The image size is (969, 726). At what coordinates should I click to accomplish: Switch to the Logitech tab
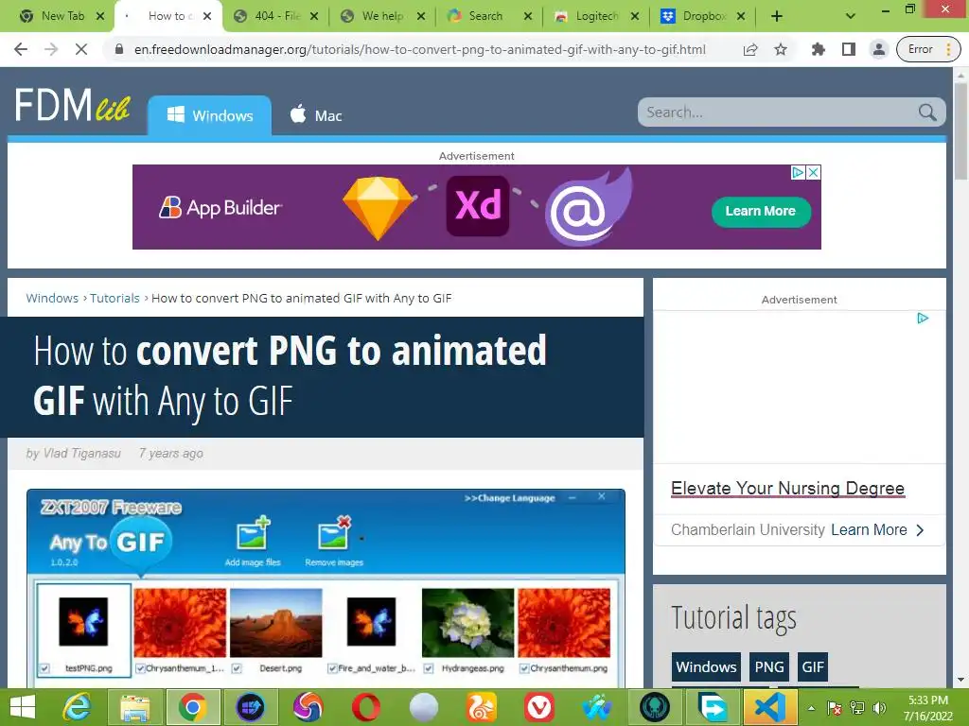(x=596, y=16)
